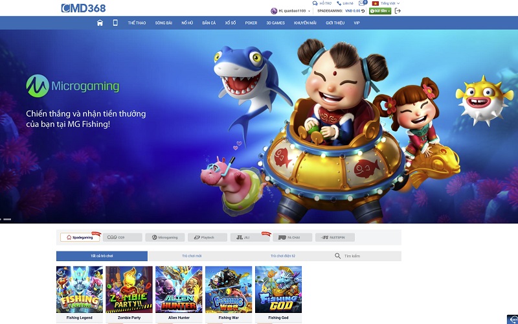The width and height of the screenshot is (518, 324).
Task: Select the second banner slide indicator
Action: (x=7, y=219)
